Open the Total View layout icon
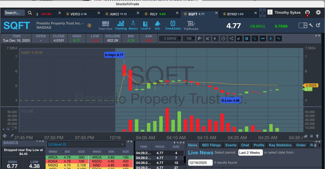This screenshot has height=169, width=325. click(105, 25)
